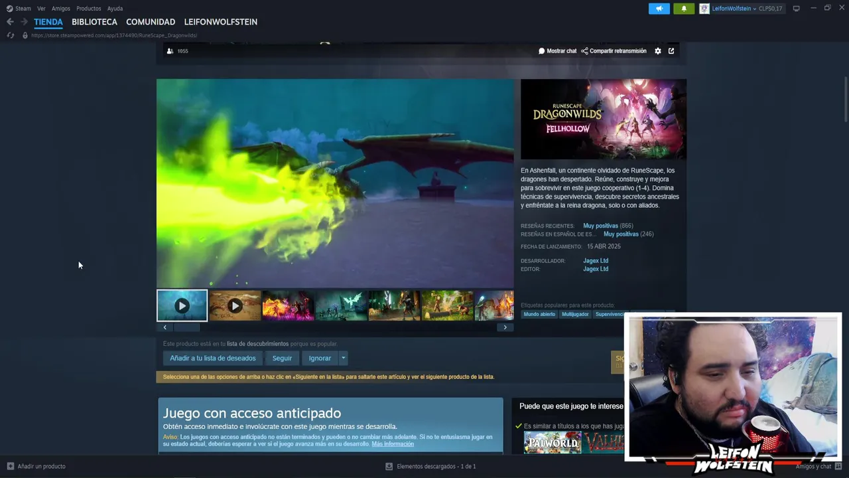Click the wallet balance CLP$0,17
The height and width of the screenshot is (478, 849).
770,9
